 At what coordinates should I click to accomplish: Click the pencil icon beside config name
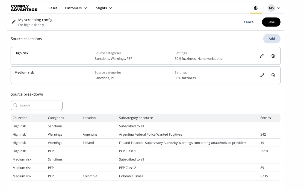coord(13,22)
